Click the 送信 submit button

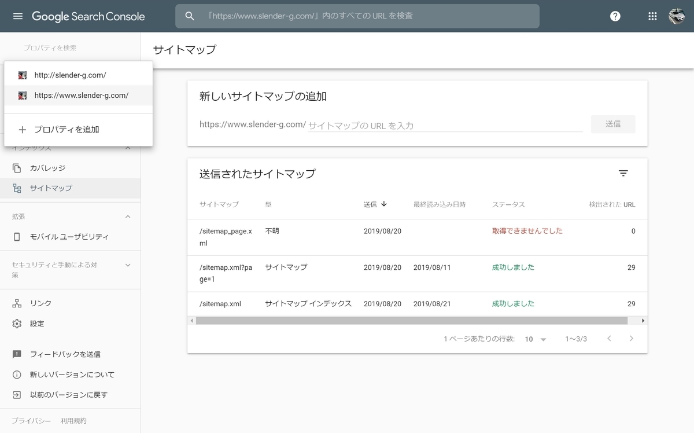(x=613, y=124)
